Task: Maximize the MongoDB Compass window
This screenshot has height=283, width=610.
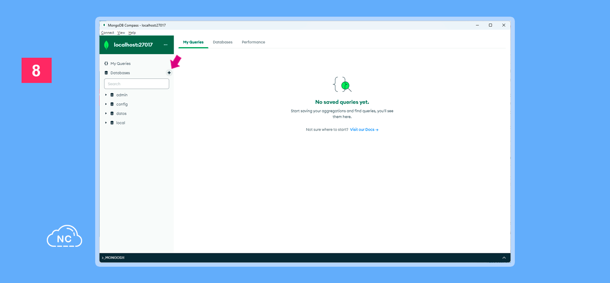Action: 490,25
